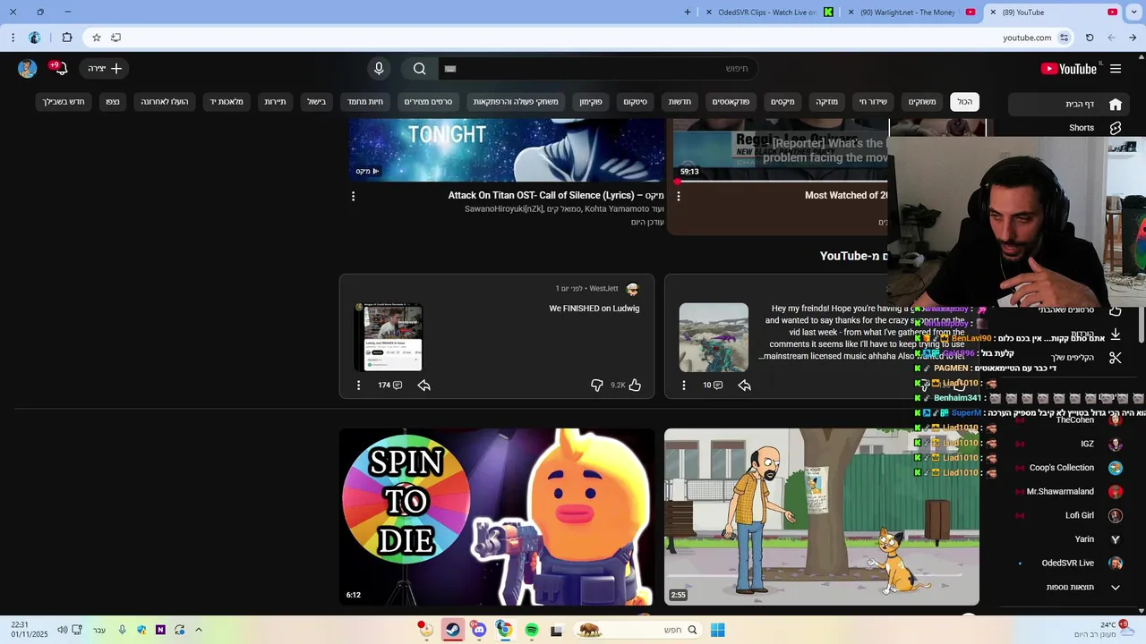Select the 'משחקים' filter chip
Image resolution: width=1146 pixels, height=644 pixels.
pos(922,102)
